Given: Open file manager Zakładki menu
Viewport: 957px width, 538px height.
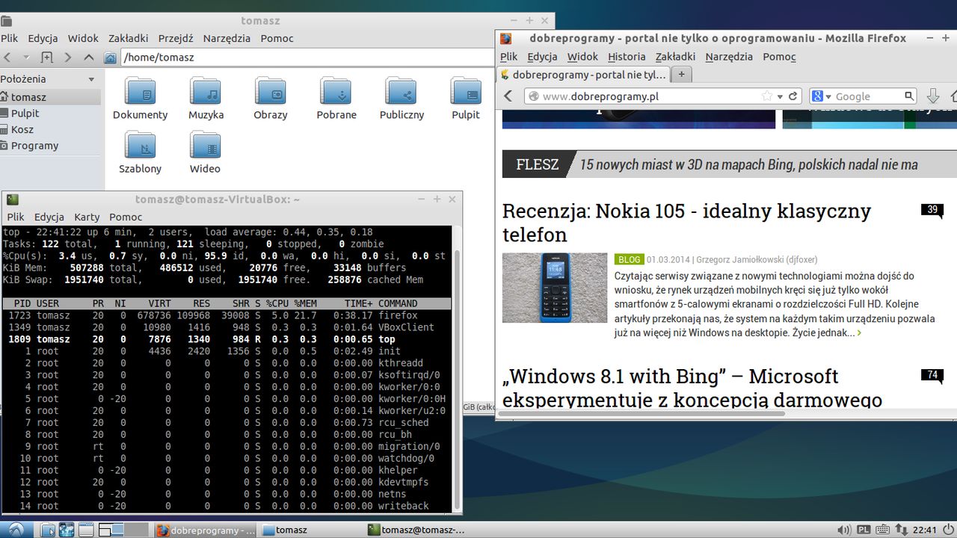Looking at the screenshot, I should 128,38.
